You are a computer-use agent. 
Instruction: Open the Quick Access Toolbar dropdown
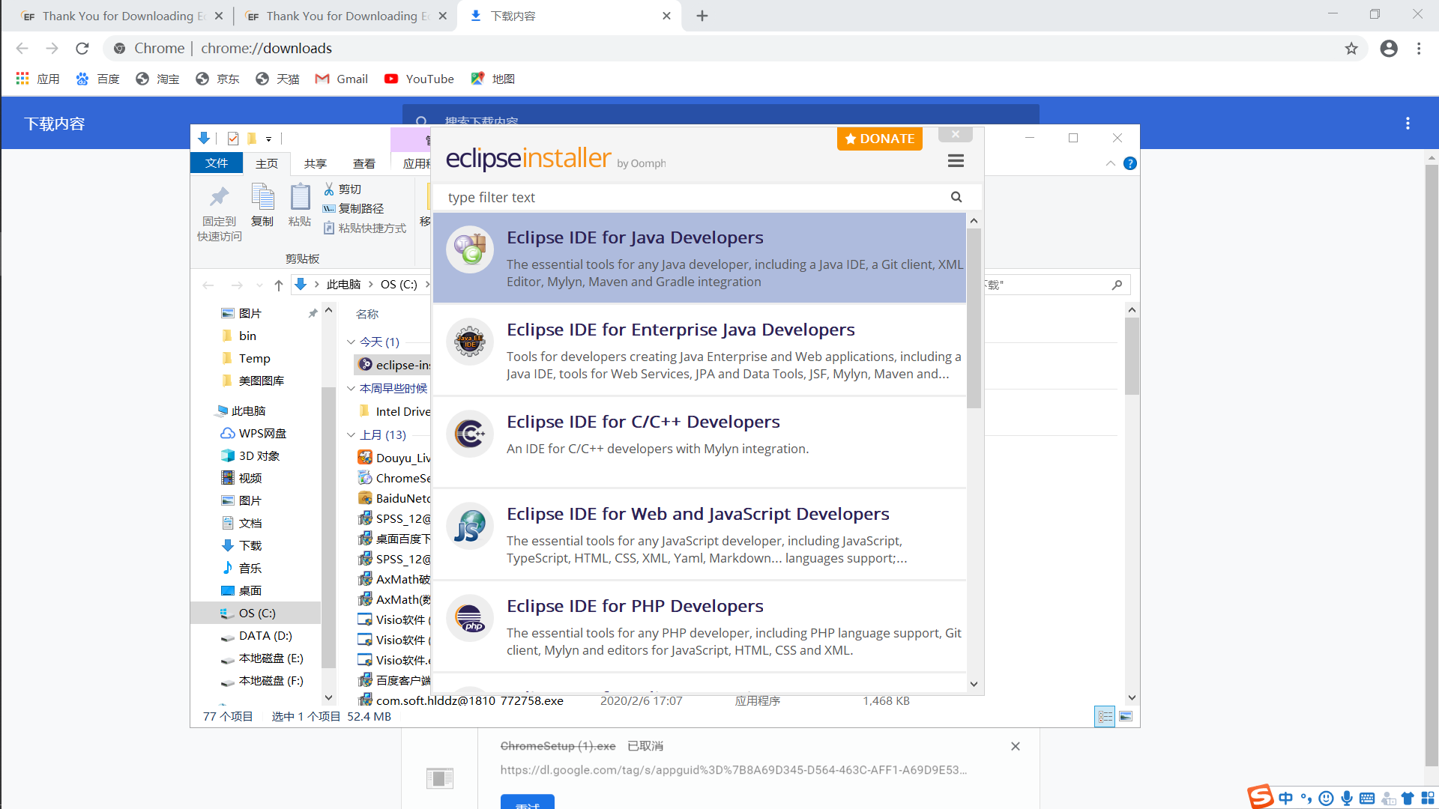270,139
